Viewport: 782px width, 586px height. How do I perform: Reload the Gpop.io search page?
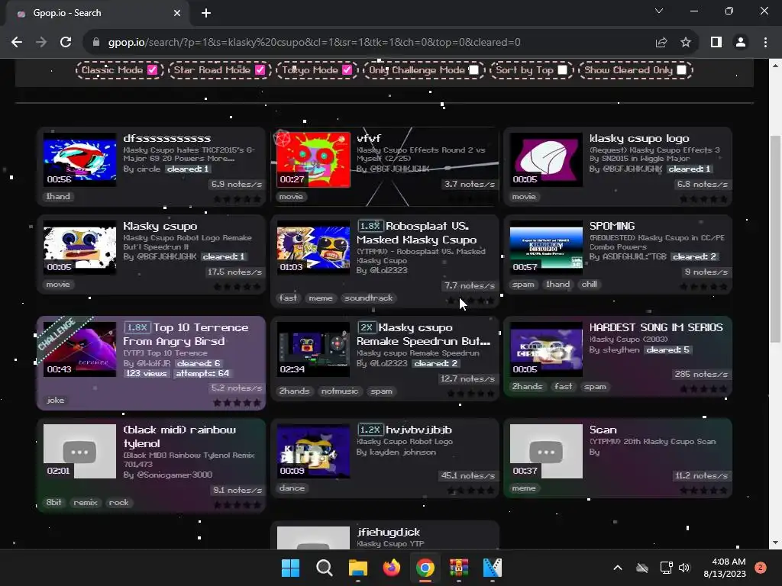coord(66,43)
